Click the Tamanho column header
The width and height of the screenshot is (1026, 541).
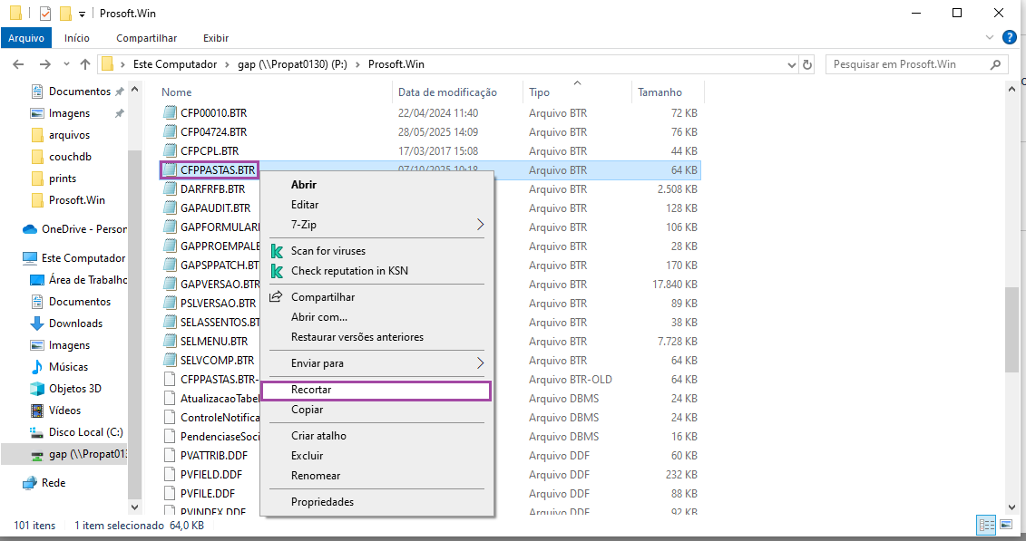(660, 92)
